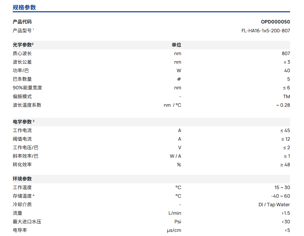Click footnote marker 1 beside 产品型号
Image resolution: width=304 pixels, height=236 pixels.
coord(33,29)
